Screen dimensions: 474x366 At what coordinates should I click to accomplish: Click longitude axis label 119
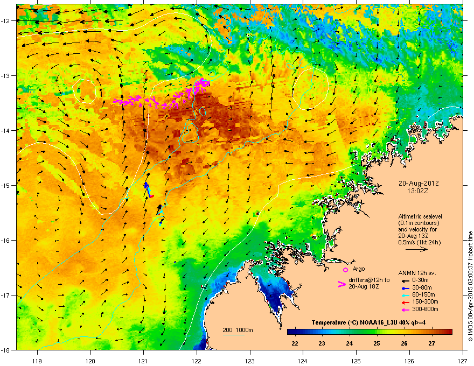pyautogui.click(x=37, y=361)
